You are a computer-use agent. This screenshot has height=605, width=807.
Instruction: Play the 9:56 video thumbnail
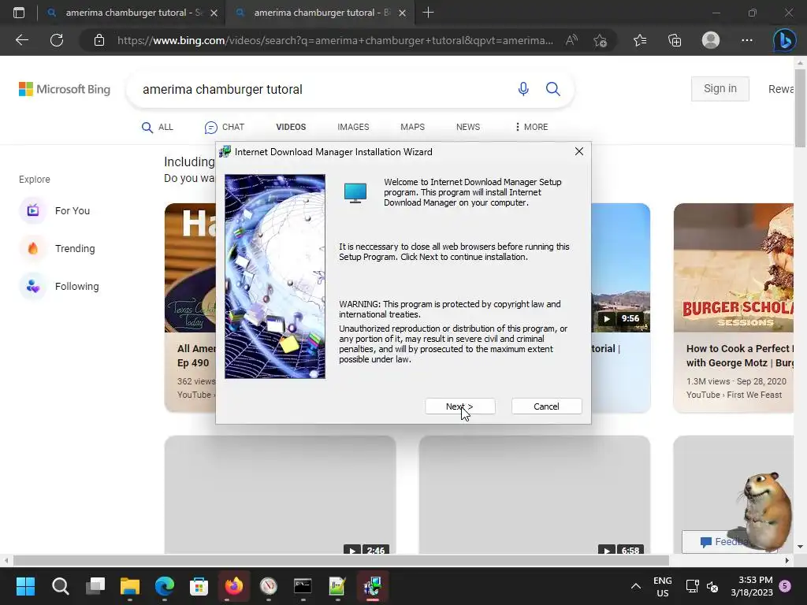tap(621, 268)
